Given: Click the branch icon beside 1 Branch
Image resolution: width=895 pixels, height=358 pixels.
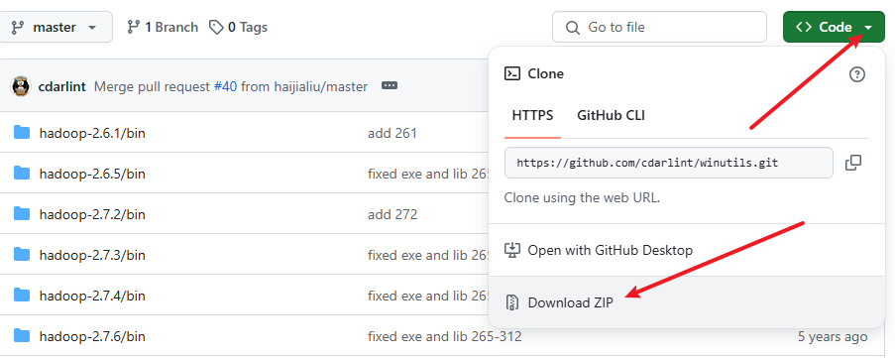Looking at the screenshot, I should (x=133, y=27).
